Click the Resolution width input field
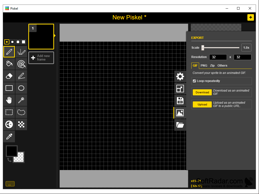Image resolution: width=259 pixels, height=194 pixels. tap(218, 57)
